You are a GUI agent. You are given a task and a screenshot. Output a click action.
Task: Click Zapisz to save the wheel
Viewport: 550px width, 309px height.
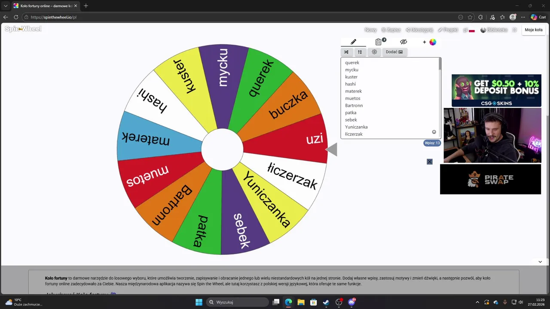pos(391,30)
